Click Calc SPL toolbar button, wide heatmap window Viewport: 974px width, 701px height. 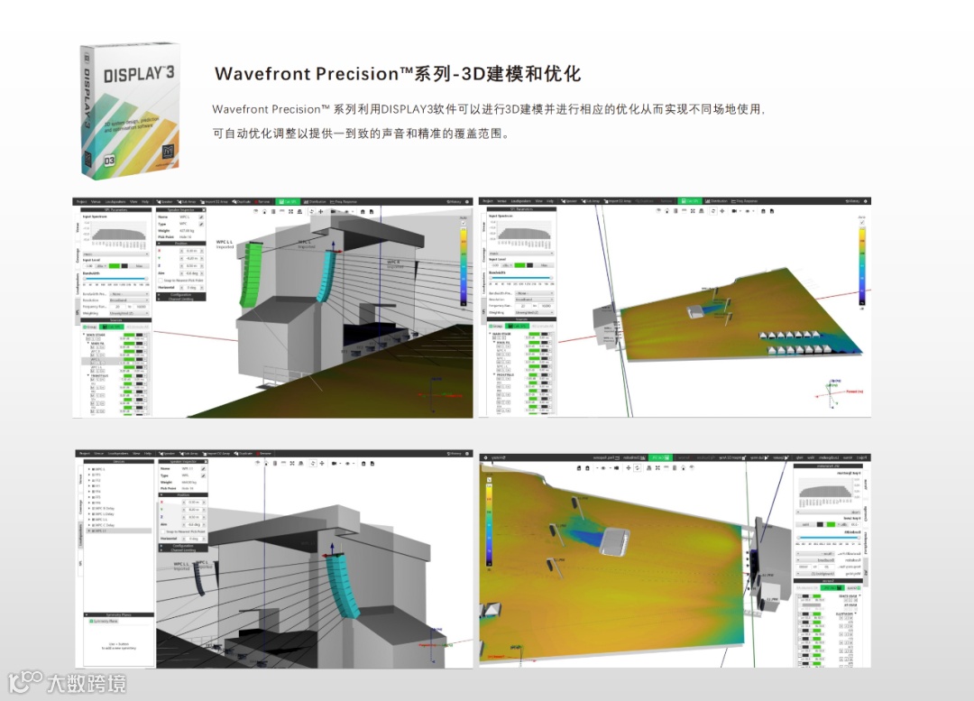690,200
